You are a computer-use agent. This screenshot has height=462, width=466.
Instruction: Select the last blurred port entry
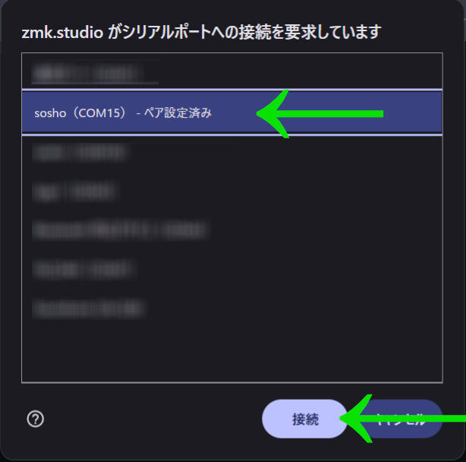tap(232, 309)
